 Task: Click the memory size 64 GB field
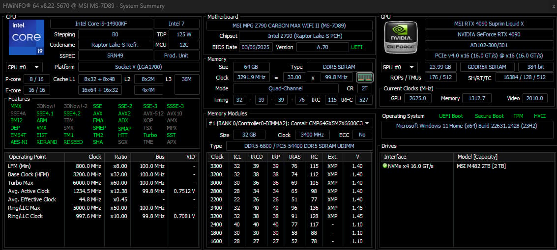pyautogui.click(x=251, y=67)
